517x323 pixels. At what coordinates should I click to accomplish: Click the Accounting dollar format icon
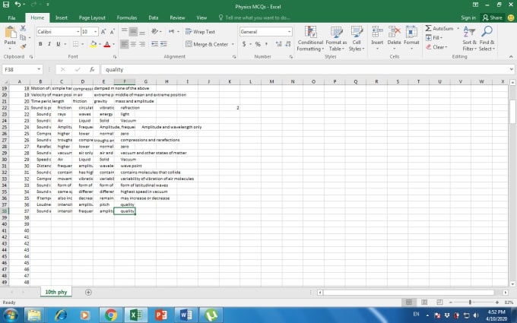244,44
